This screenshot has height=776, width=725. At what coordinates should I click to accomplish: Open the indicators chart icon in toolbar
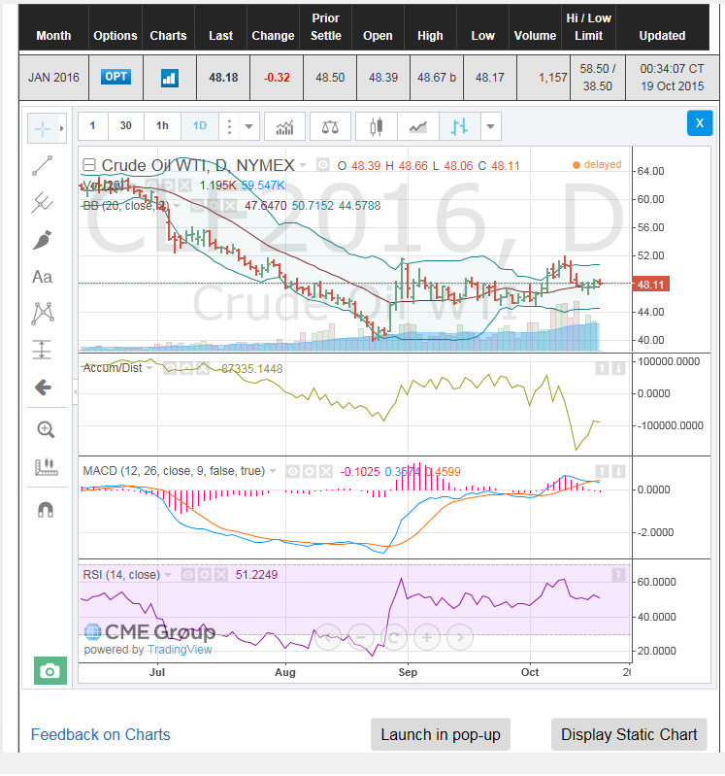[x=285, y=126]
